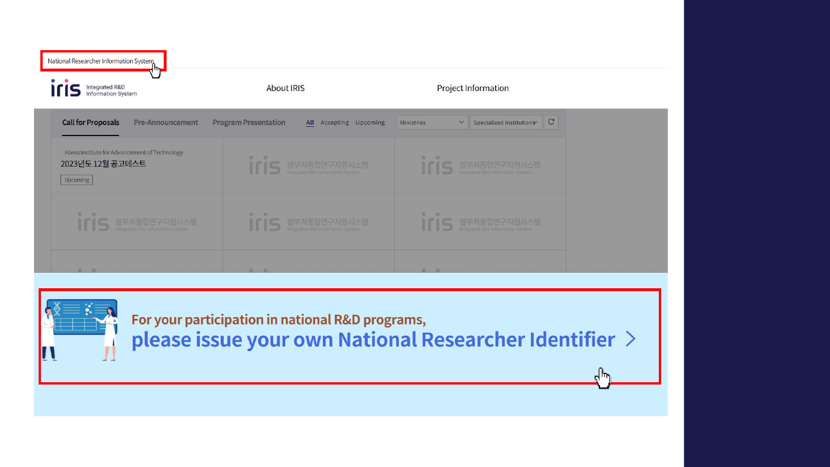Select the Program Presentation tab

pos(249,122)
